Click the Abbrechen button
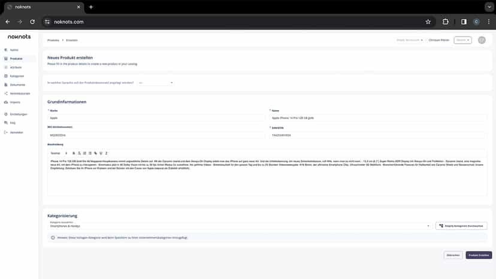Screen dimensions: 496x279 click(x=453, y=255)
